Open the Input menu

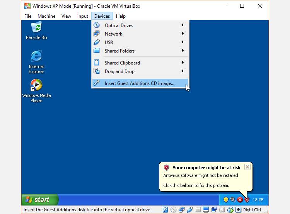83,16
